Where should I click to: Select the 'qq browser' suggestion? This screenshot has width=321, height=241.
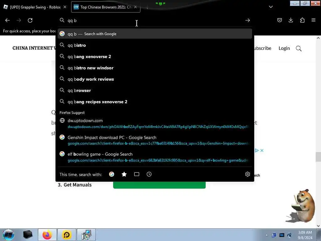click(x=155, y=90)
